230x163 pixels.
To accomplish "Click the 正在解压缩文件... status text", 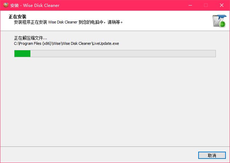I will pyautogui.click(x=30, y=38).
